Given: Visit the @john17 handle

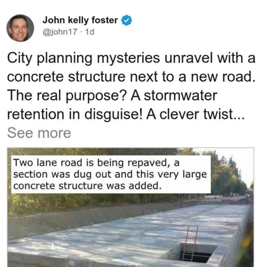Looking at the screenshot, I should [60, 32].
